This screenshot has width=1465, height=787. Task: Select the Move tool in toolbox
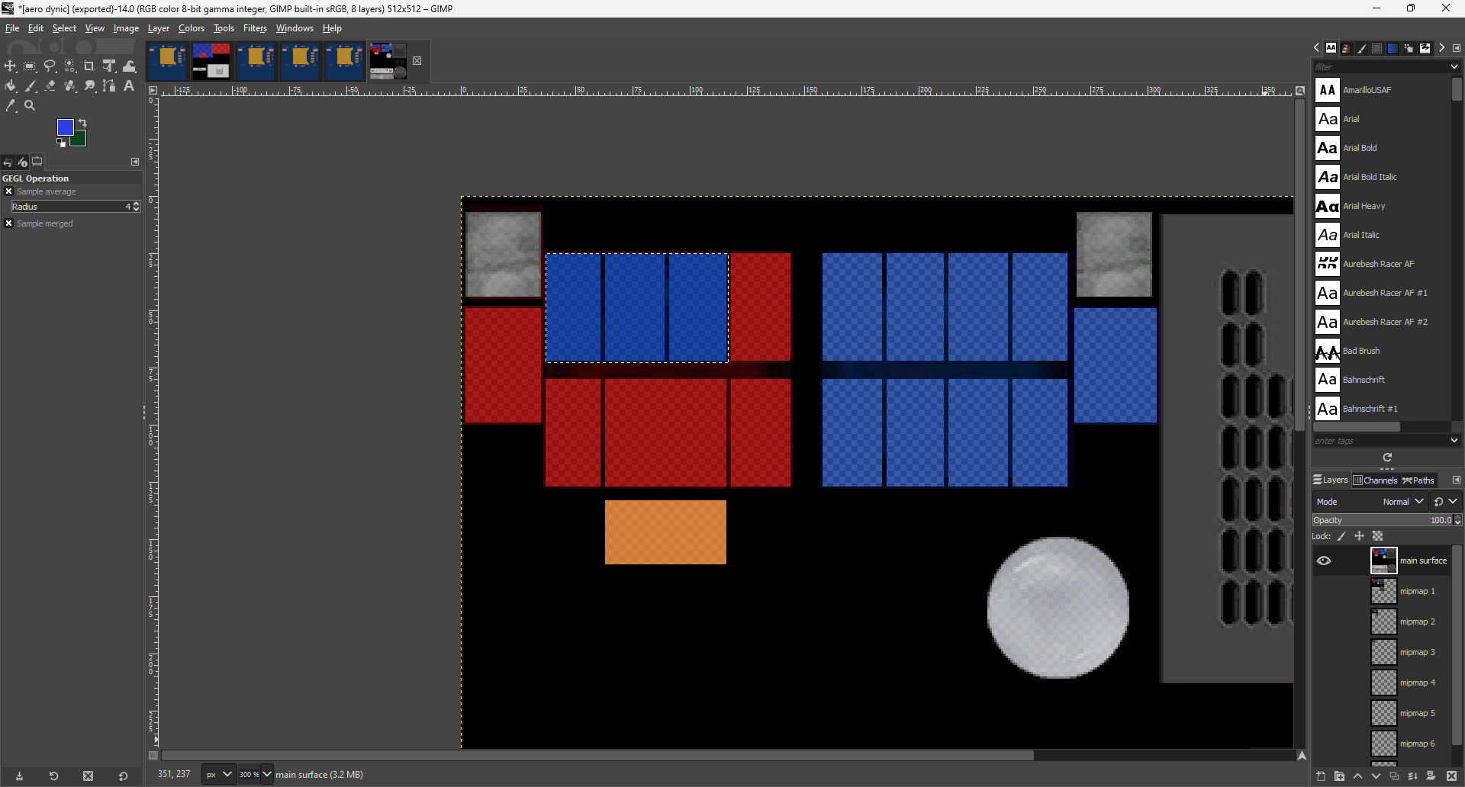tap(11, 66)
